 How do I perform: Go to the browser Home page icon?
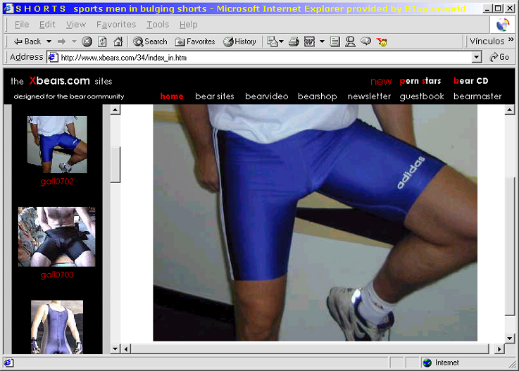(x=118, y=42)
